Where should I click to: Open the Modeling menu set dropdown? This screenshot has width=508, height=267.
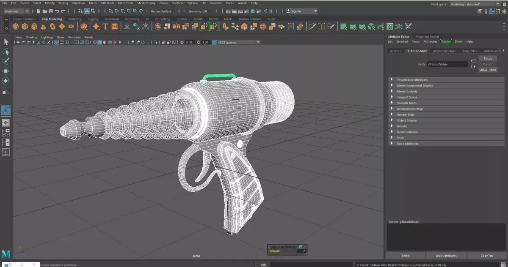[17, 11]
